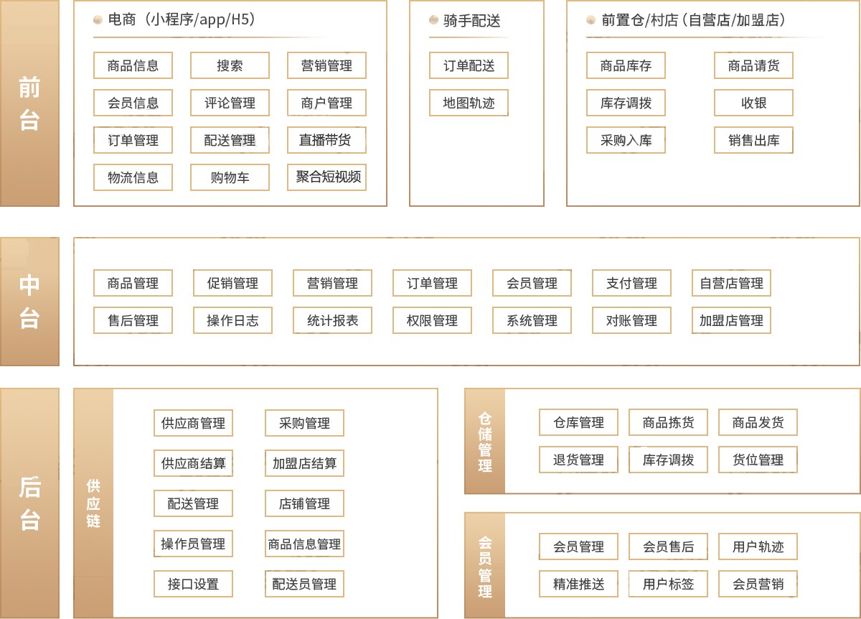Select the 直播带货 box
The width and height of the screenshot is (861, 619).
326,140
